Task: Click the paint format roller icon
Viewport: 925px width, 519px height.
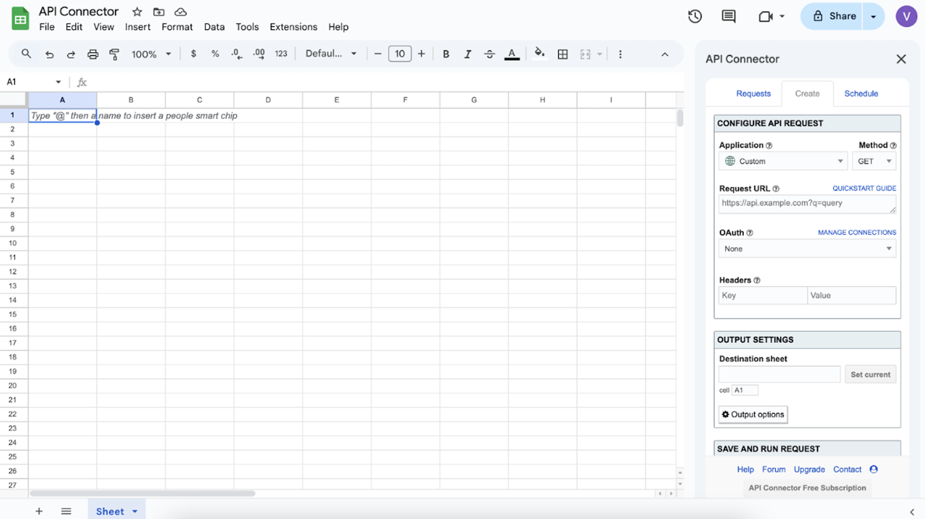Action: pos(114,54)
